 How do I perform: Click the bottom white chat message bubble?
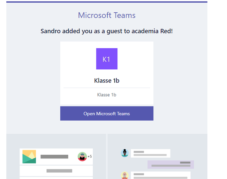(x=160, y=176)
